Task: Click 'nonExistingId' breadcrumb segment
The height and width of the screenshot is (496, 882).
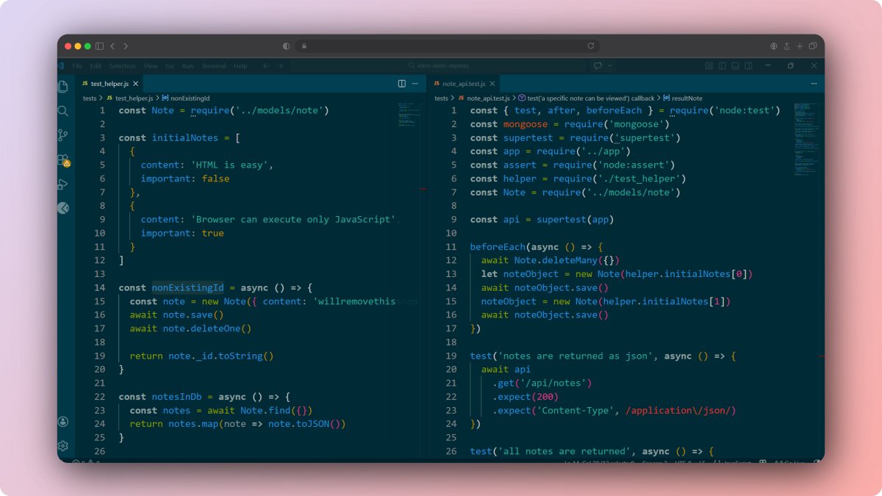Action: pyautogui.click(x=190, y=98)
